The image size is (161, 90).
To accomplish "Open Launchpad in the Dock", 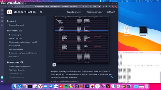I will 25,86.
